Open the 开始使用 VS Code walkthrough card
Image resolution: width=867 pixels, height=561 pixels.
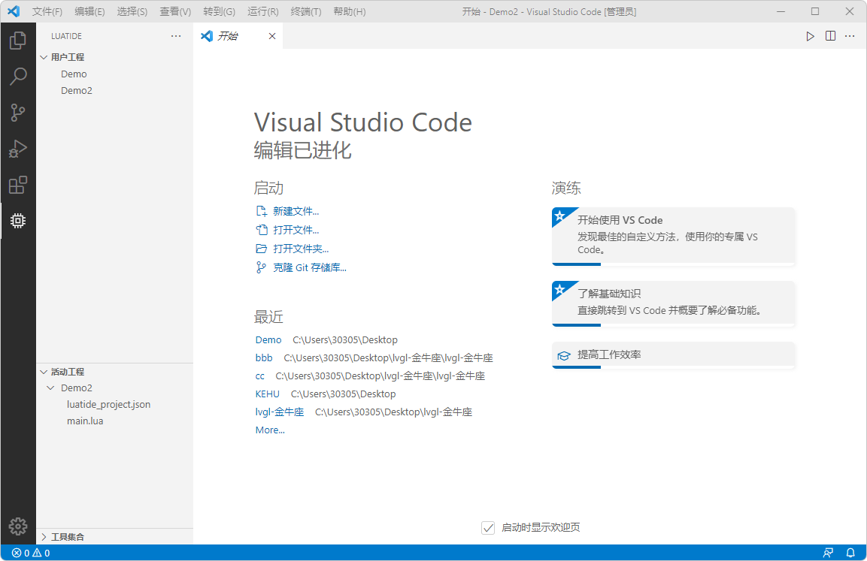coord(674,237)
